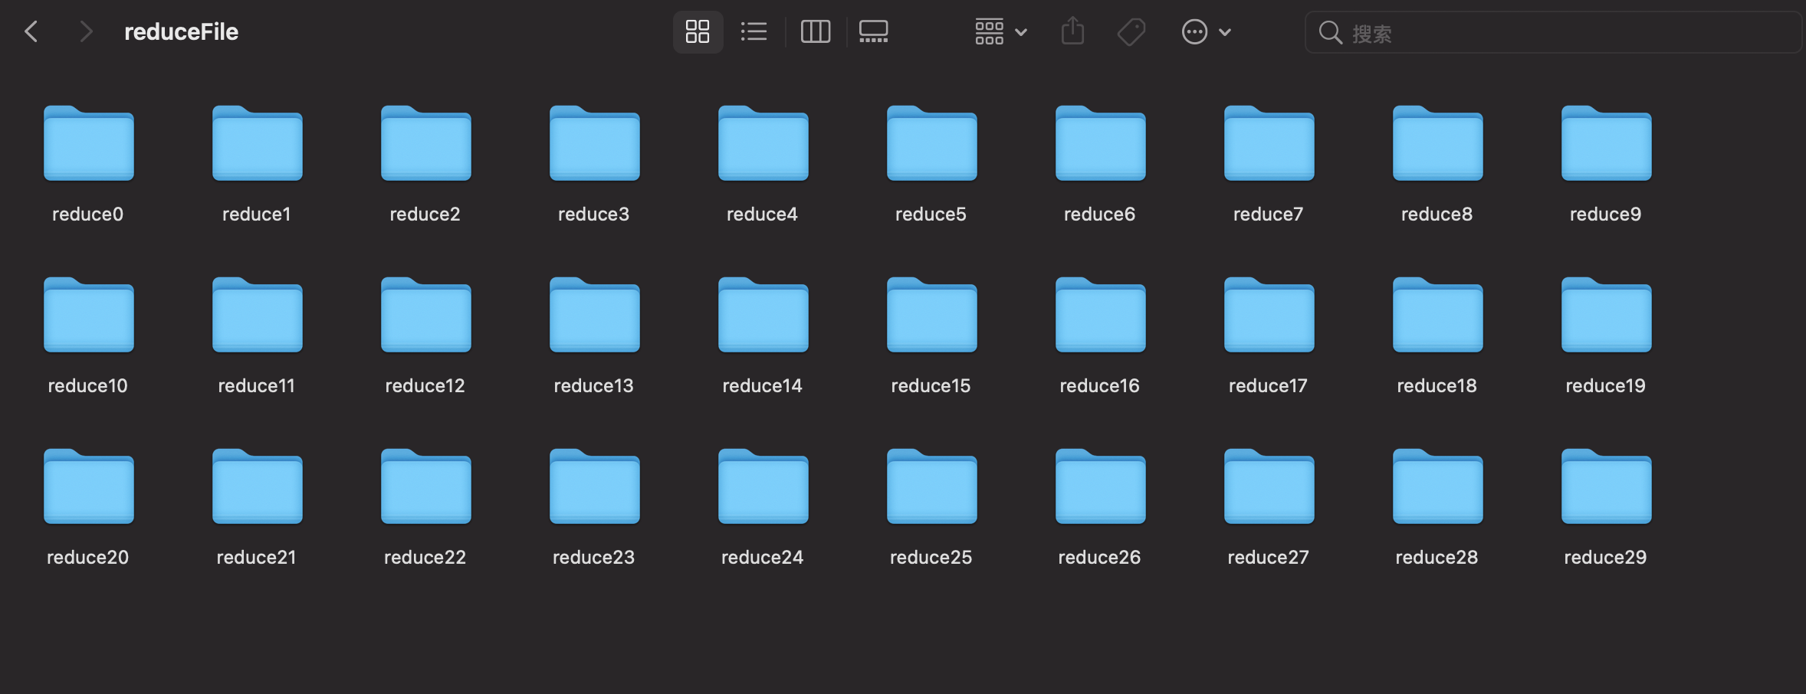Select the reduce19 folder icon
Image resolution: width=1806 pixels, height=694 pixels.
click(1607, 315)
